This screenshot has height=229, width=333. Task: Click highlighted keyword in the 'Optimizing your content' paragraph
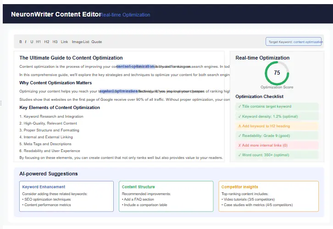click(119, 91)
